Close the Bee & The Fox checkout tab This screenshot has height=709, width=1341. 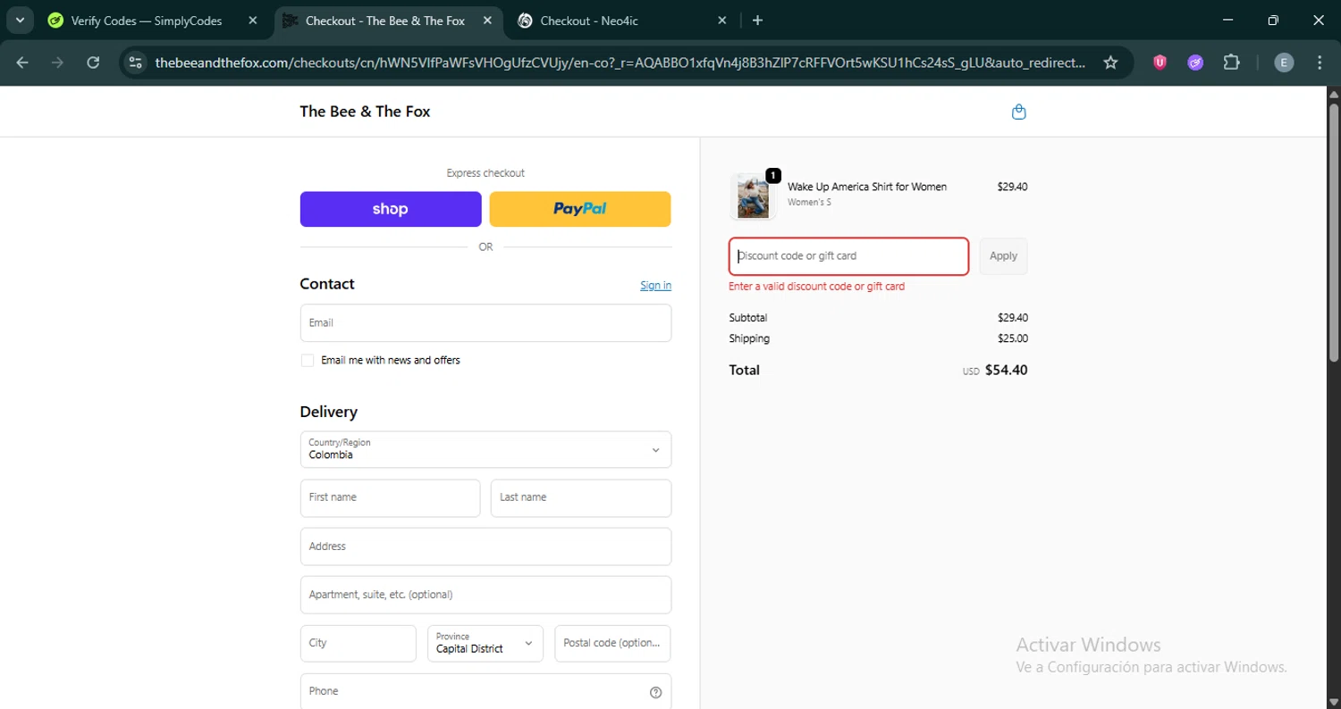click(485, 21)
